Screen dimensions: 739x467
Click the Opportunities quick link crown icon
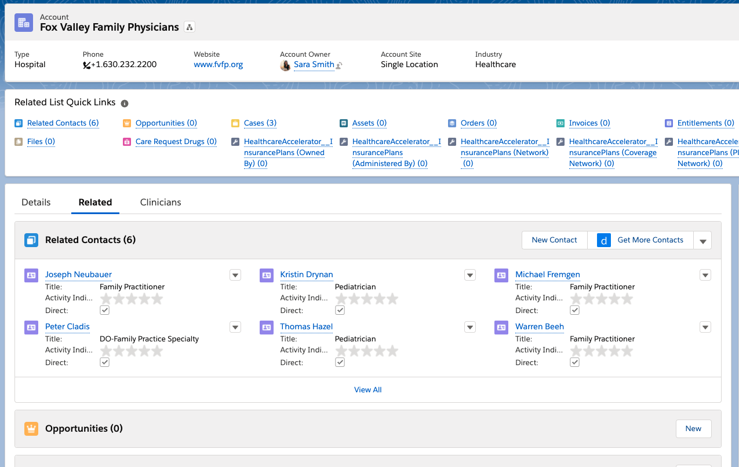(x=127, y=123)
